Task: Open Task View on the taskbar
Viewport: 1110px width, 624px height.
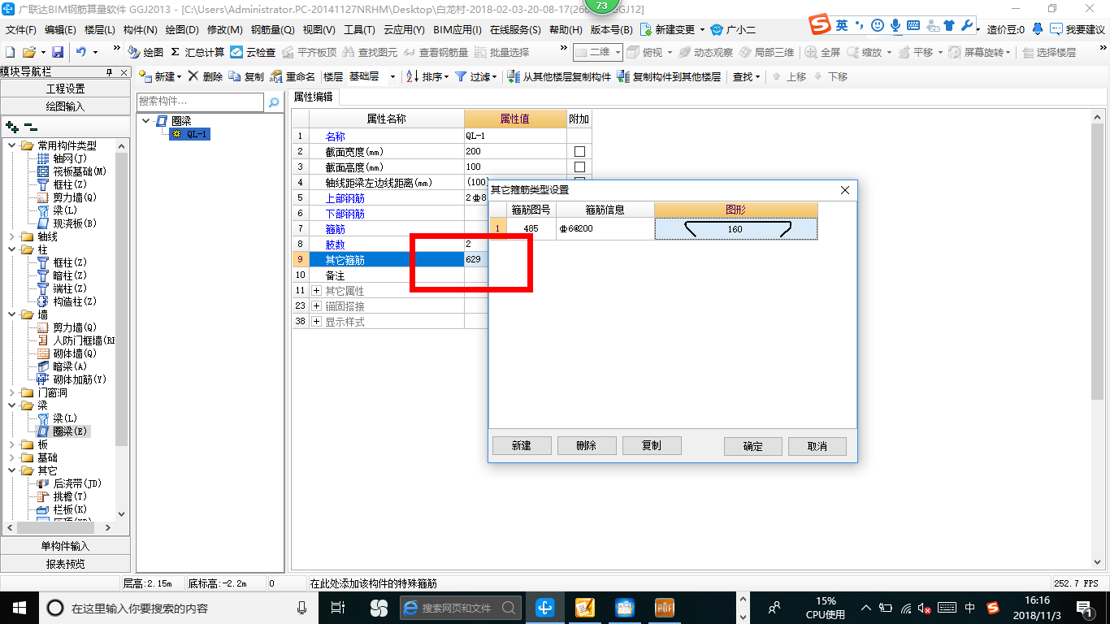Action: [339, 607]
